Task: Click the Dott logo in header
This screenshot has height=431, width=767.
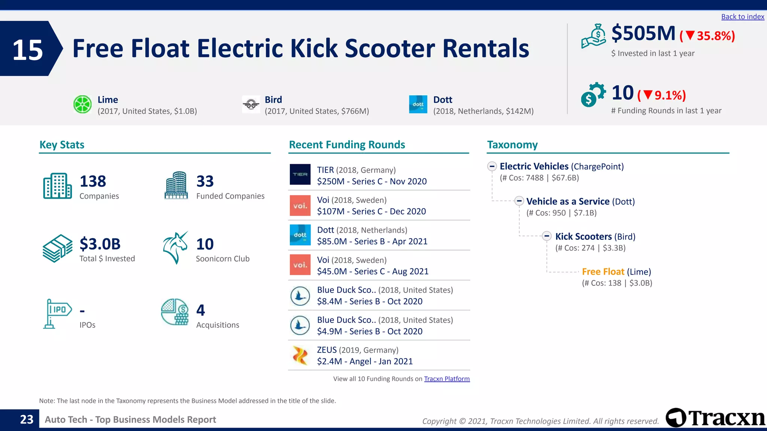Action: tap(418, 104)
